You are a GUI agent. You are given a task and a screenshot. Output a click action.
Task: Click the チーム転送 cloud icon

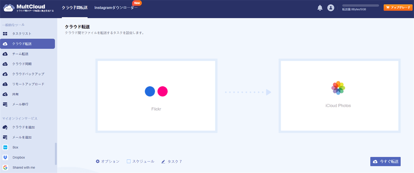(5, 54)
